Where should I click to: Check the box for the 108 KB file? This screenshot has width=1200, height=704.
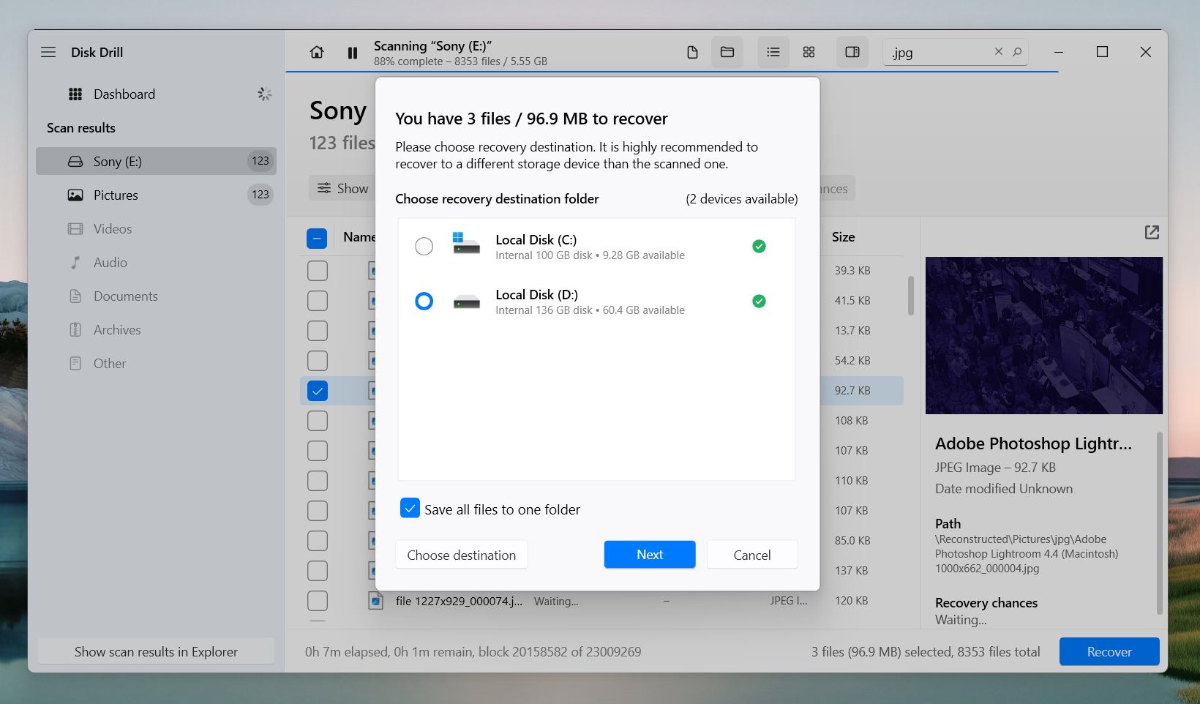point(318,421)
